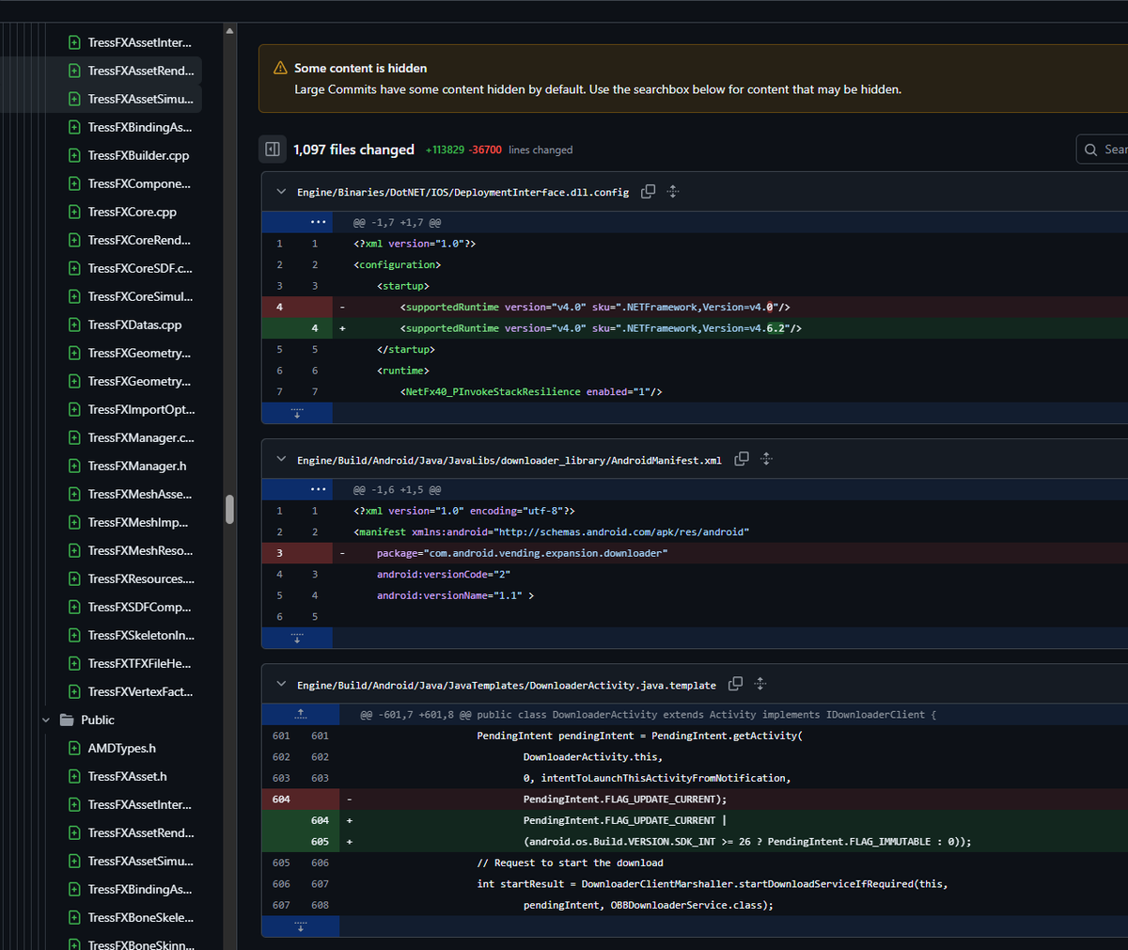Collapse the AndroidManifest.xml diff
Screen dimensions: 1128x950
[281, 459]
